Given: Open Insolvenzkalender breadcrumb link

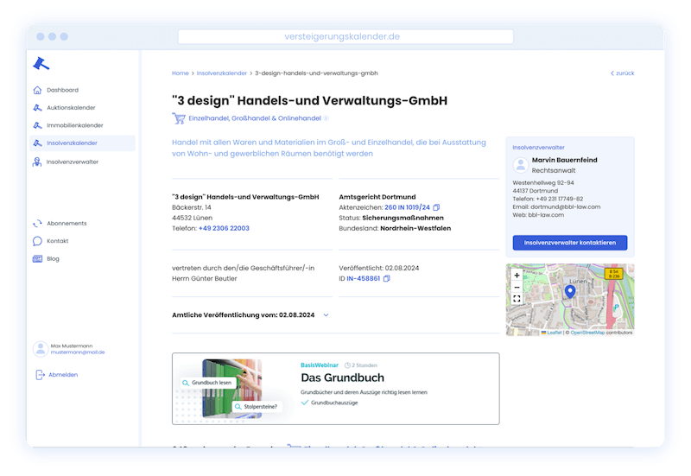Looking at the screenshot, I should click(x=221, y=73).
